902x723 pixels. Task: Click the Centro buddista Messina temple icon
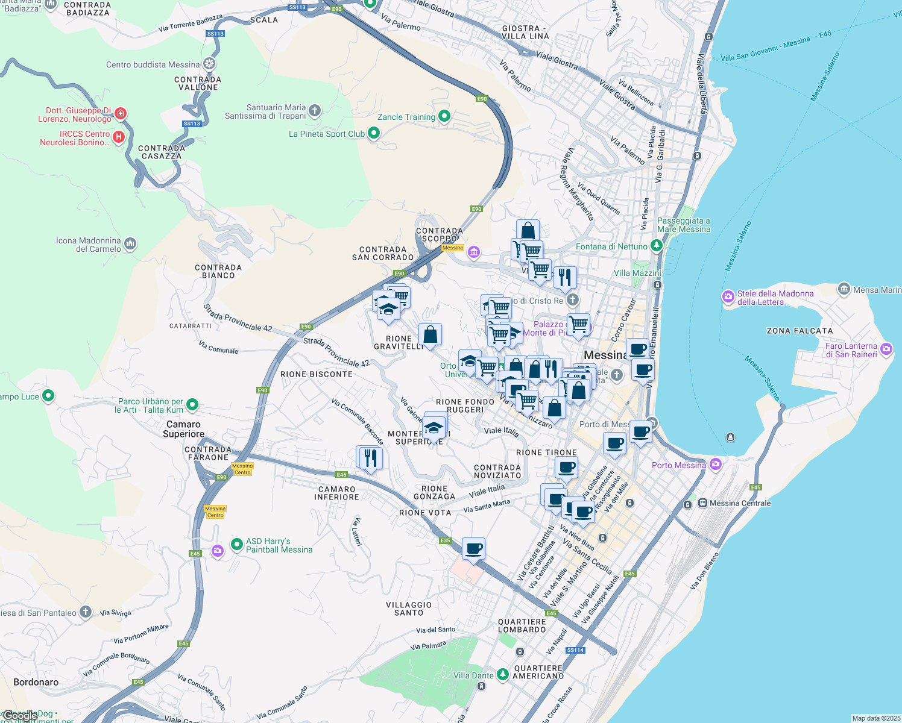209,64
